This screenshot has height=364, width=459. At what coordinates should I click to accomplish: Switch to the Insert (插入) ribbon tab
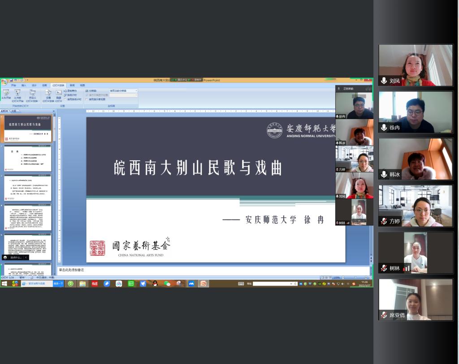(24, 85)
